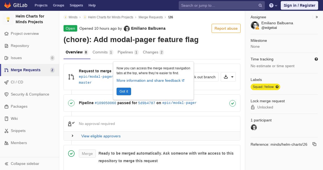Switch to the Changes tab
Screen dimensions: 323x170
(153, 52)
